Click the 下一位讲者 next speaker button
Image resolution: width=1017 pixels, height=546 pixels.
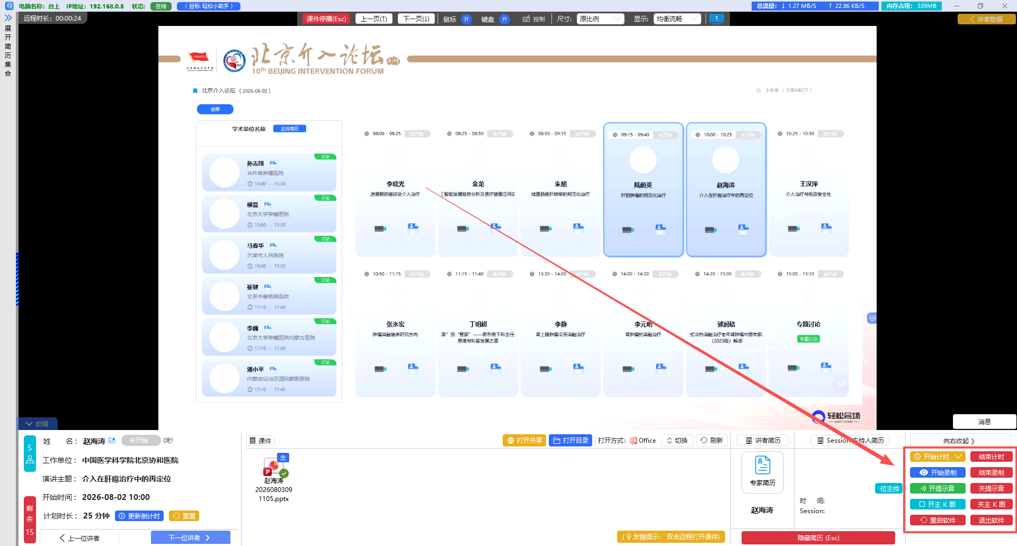pos(191,538)
